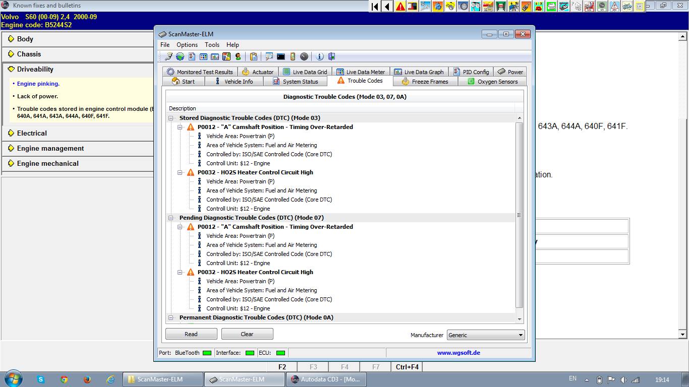Click the blue info icon in toolbar
This screenshot has width=689, height=387.
(320, 56)
